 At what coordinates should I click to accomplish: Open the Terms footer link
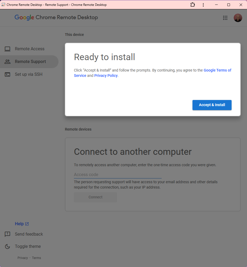[x=36, y=258]
